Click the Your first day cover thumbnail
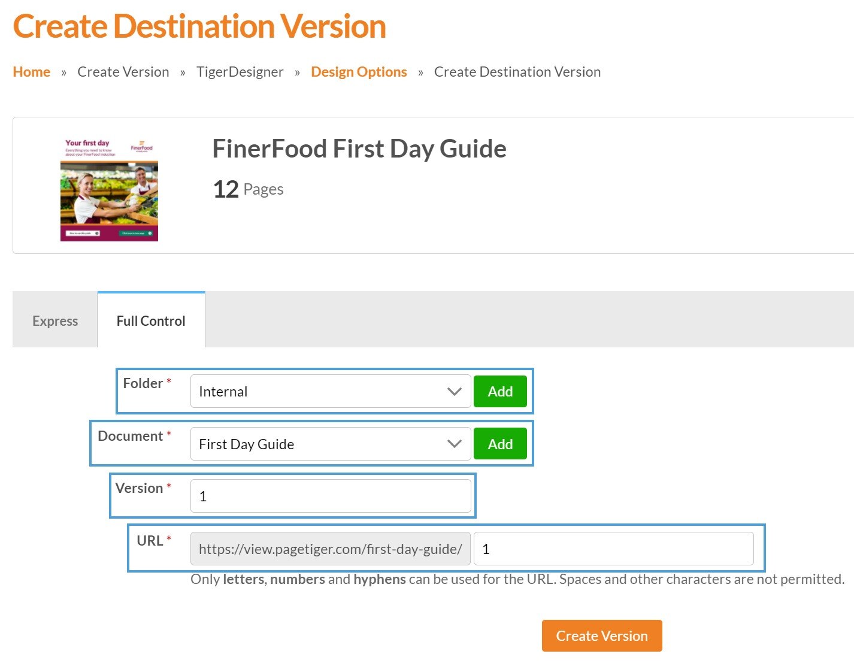Image resolution: width=854 pixels, height=663 pixels. click(109, 190)
